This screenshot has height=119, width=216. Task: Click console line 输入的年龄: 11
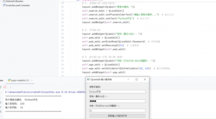(x=14, y=108)
